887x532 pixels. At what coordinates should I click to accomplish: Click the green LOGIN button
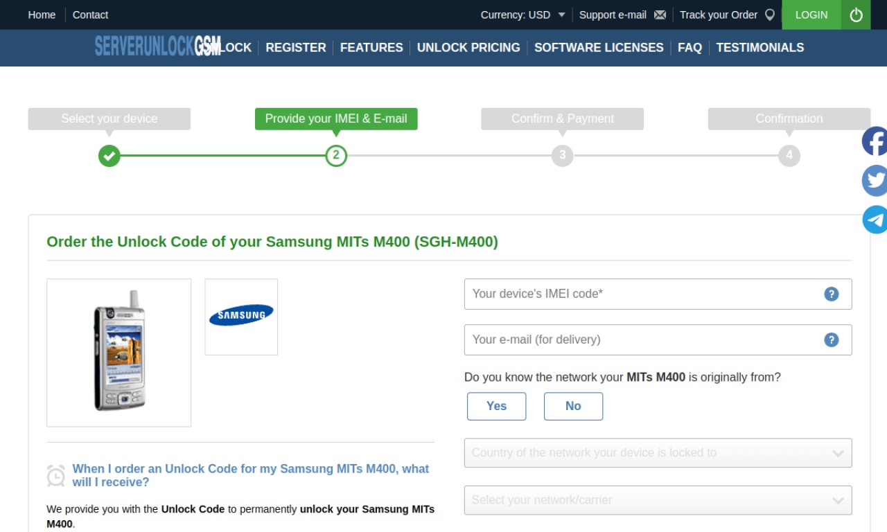(x=811, y=15)
